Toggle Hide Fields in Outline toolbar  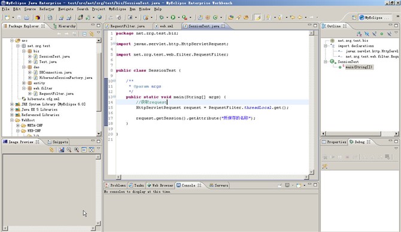click(x=367, y=33)
